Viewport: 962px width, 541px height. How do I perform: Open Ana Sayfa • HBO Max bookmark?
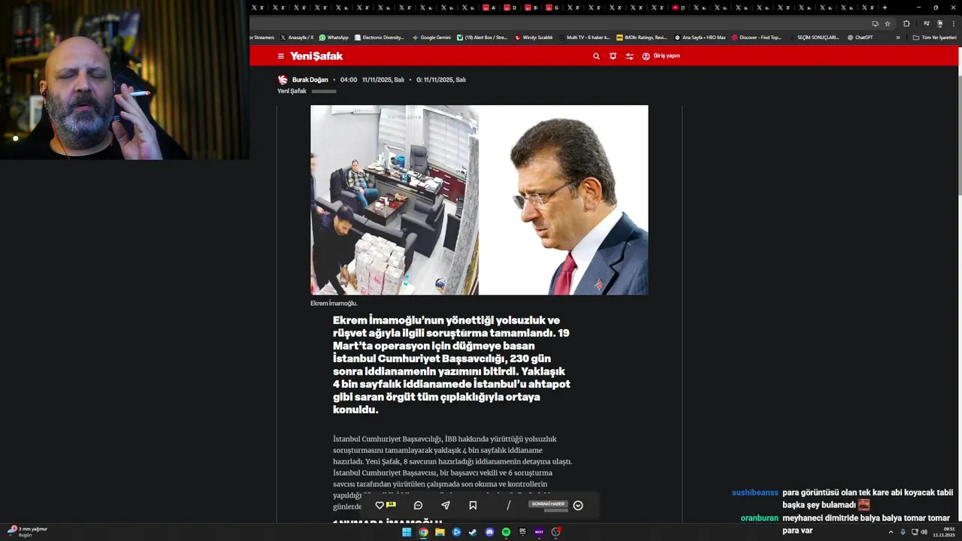click(700, 38)
